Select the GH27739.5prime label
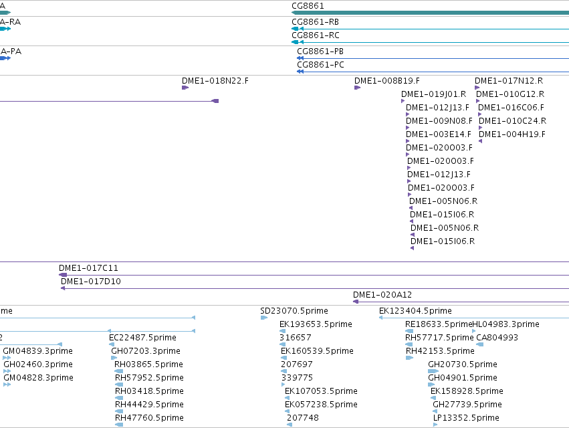This screenshot has width=569, height=428. tap(467, 405)
